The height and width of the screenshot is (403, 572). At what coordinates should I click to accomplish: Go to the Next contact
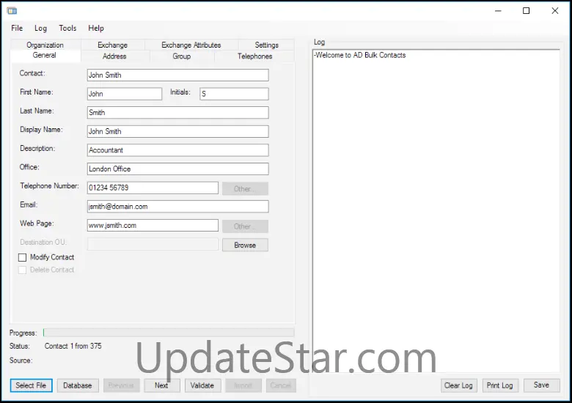pyautogui.click(x=161, y=385)
